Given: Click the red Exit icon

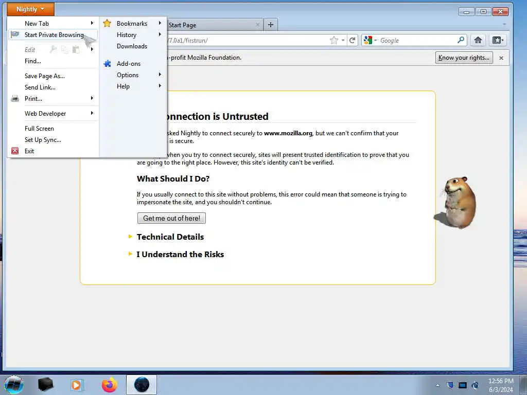Looking at the screenshot, I should (15, 151).
